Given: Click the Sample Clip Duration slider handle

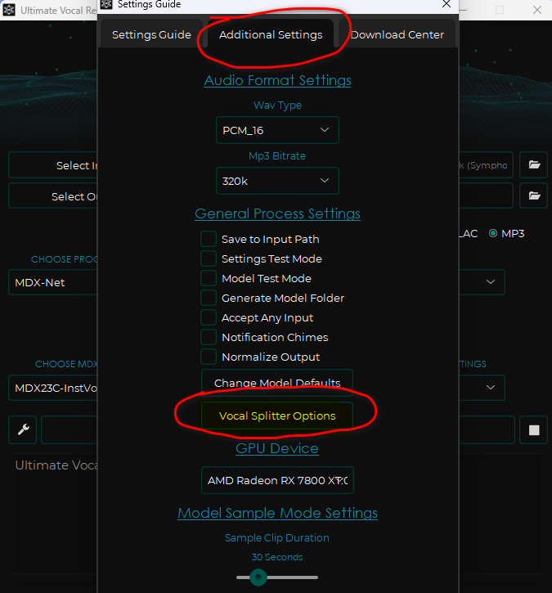Looking at the screenshot, I should [258, 577].
